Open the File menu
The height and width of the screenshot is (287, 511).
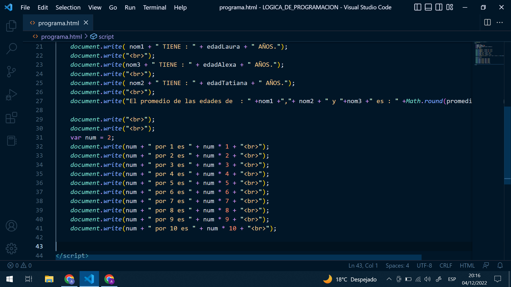25,7
